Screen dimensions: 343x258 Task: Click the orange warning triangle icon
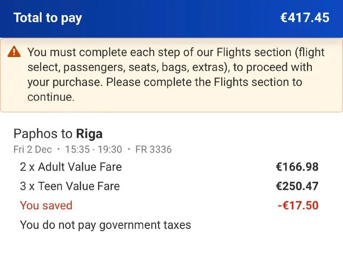(14, 52)
